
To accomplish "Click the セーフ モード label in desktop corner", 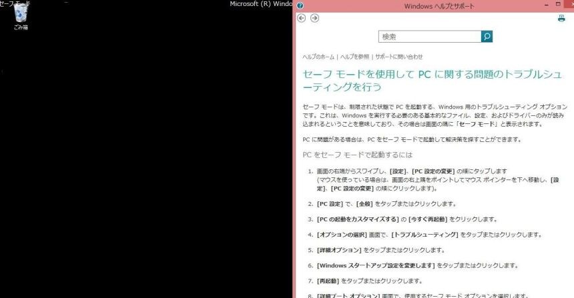I will (15, 3).
